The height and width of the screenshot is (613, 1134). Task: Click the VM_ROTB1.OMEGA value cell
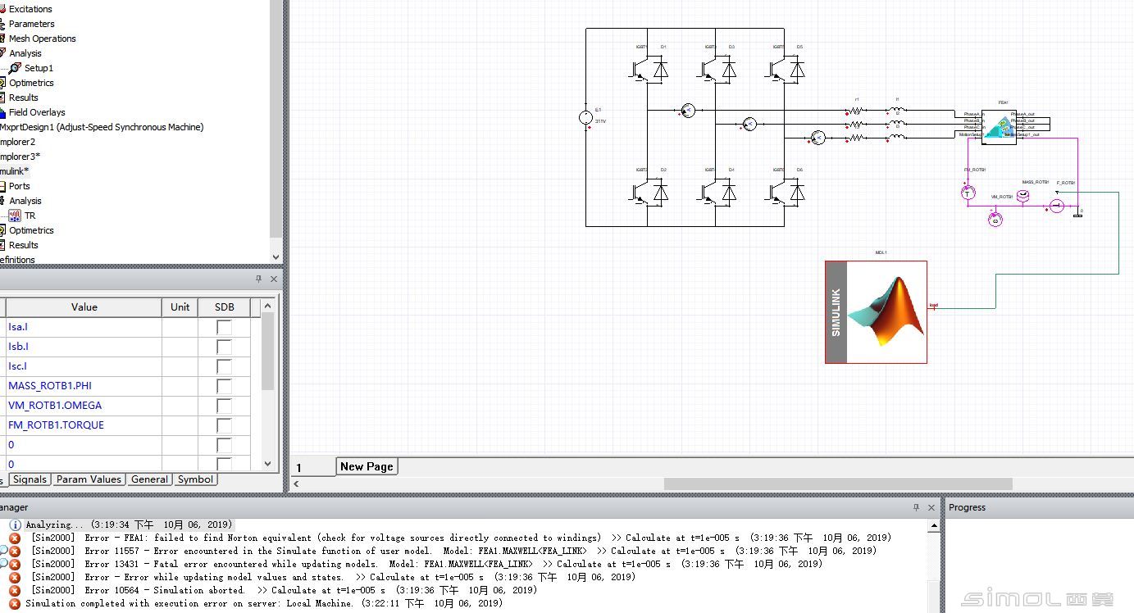tap(84, 406)
